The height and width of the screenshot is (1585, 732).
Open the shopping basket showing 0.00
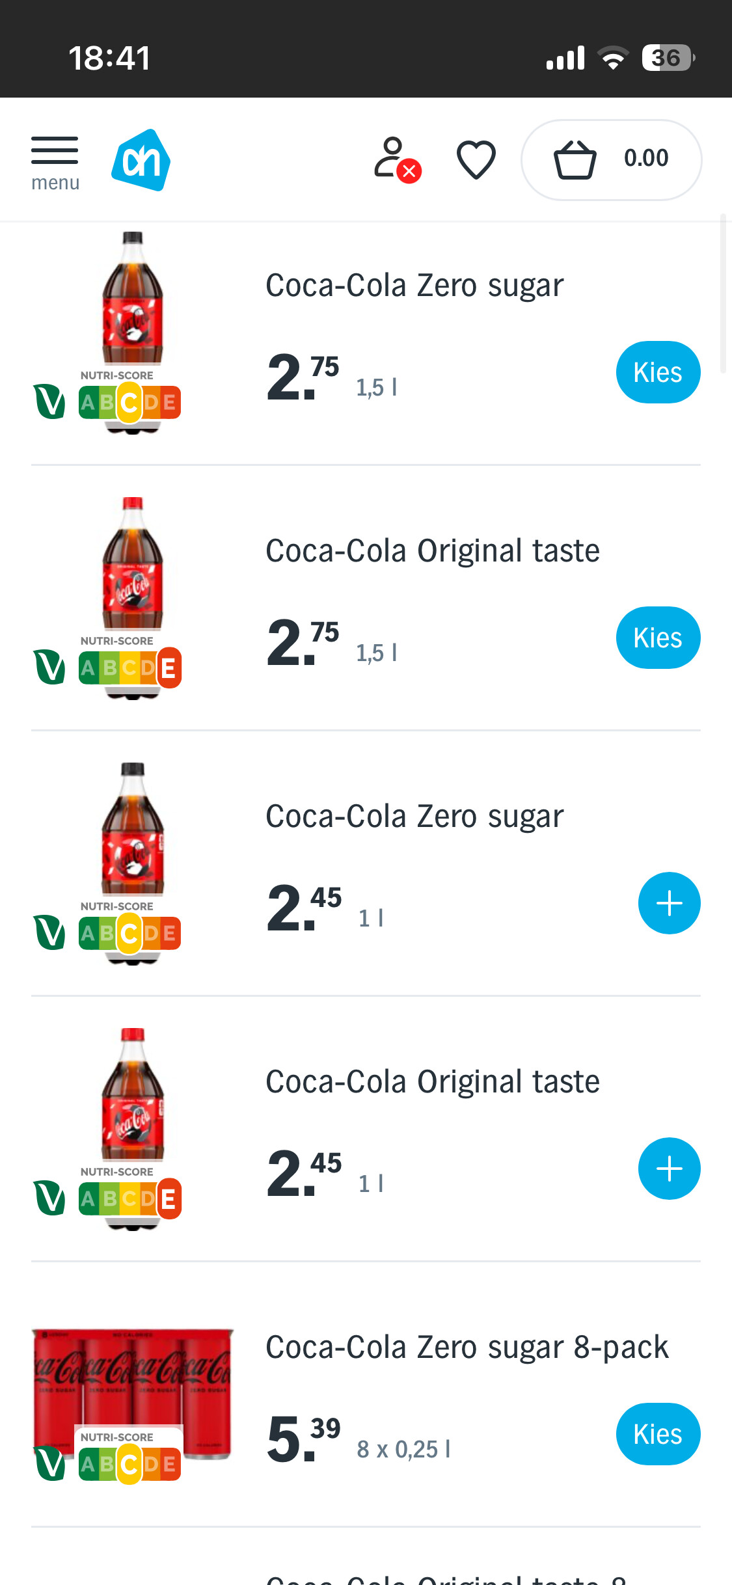[x=611, y=159]
